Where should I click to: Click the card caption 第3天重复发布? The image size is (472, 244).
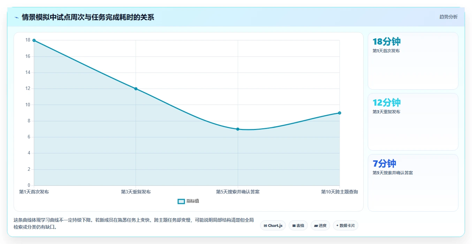[x=386, y=112]
